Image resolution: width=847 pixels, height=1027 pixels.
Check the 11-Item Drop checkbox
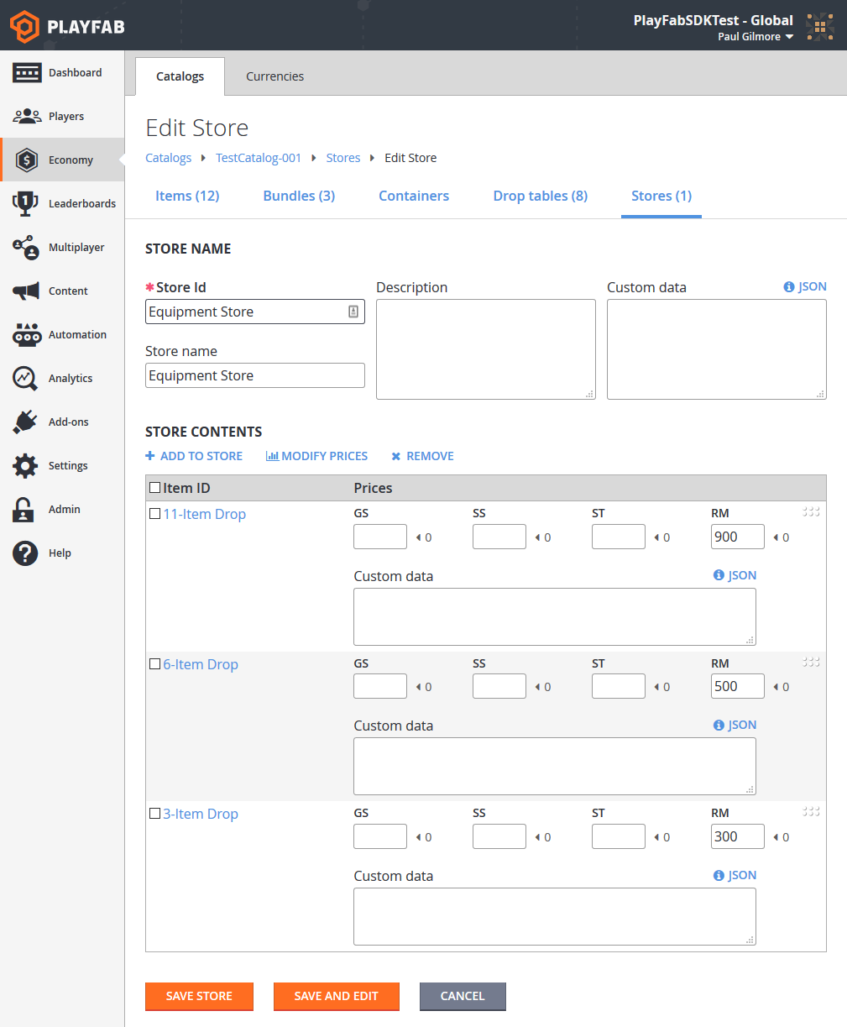154,512
